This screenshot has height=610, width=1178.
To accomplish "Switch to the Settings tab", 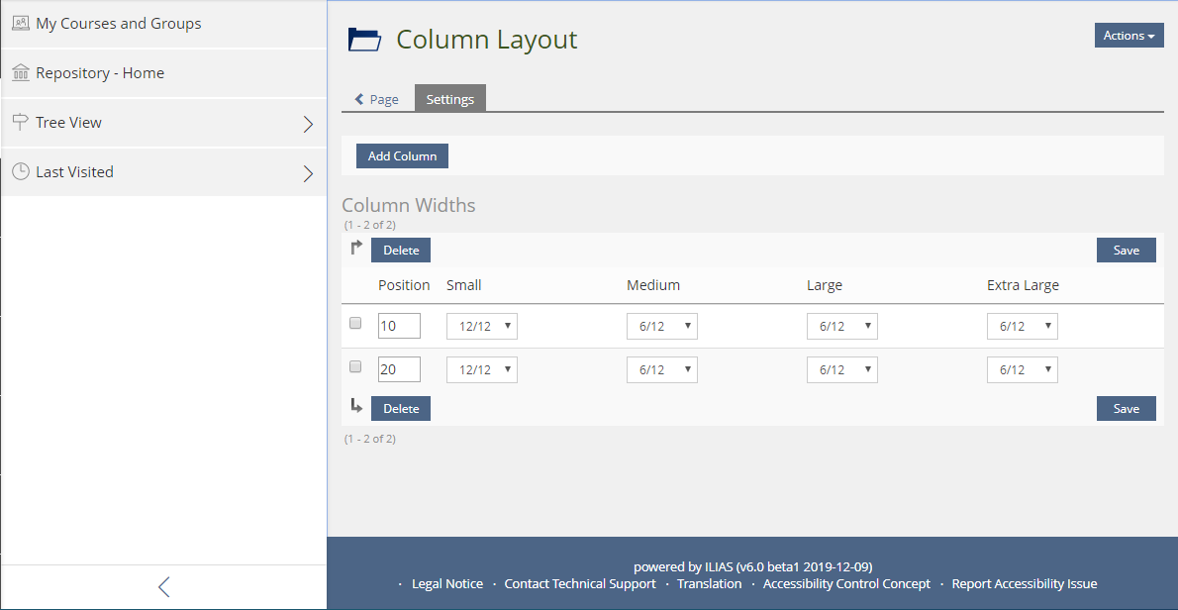I will pyautogui.click(x=449, y=99).
